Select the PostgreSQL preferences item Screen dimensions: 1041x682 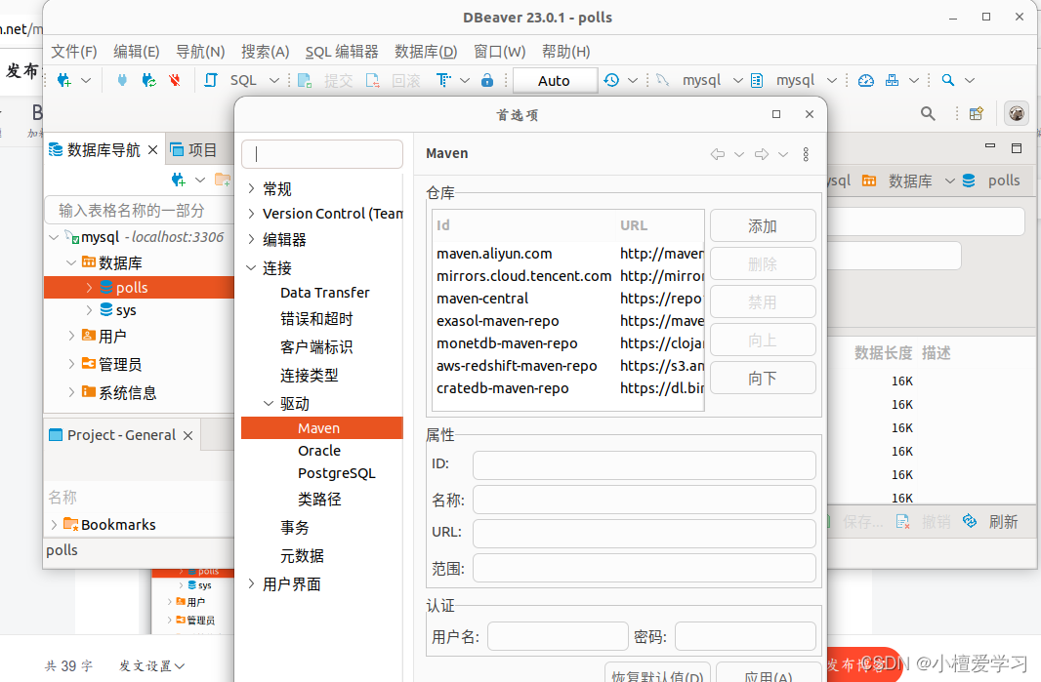[x=337, y=473]
